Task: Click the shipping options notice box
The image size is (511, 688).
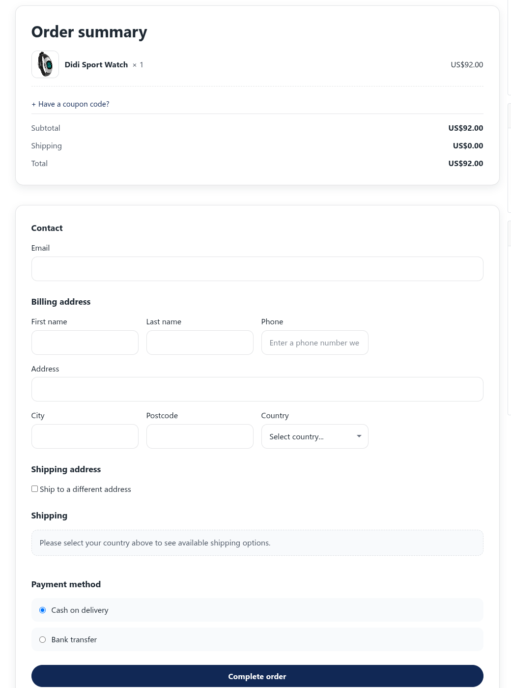Action: click(x=257, y=543)
